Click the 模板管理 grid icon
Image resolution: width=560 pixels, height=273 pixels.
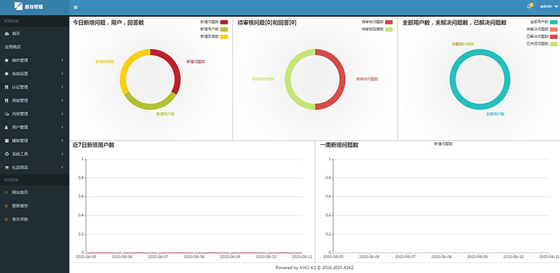tap(6, 141)
